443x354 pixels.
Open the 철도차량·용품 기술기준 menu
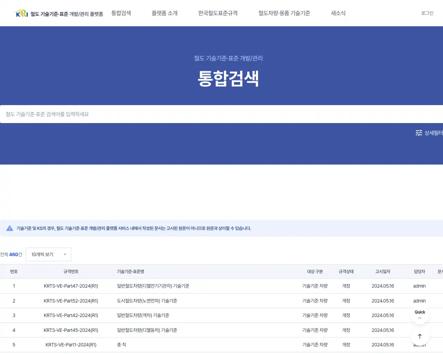[x=284, y=13]
